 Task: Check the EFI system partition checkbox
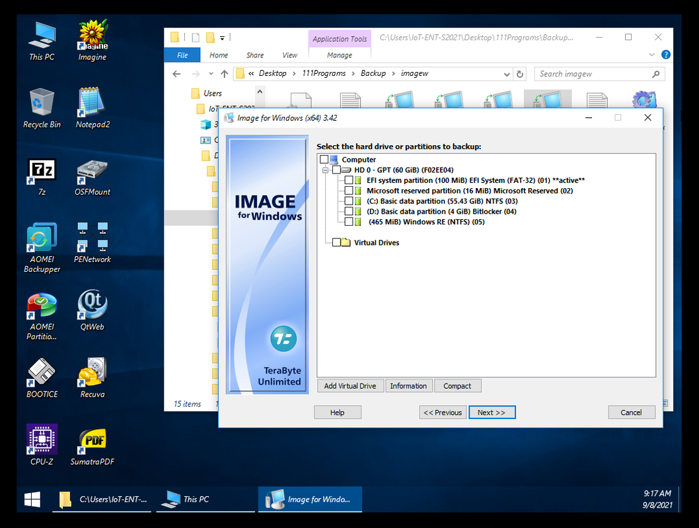tap(349, 180)
